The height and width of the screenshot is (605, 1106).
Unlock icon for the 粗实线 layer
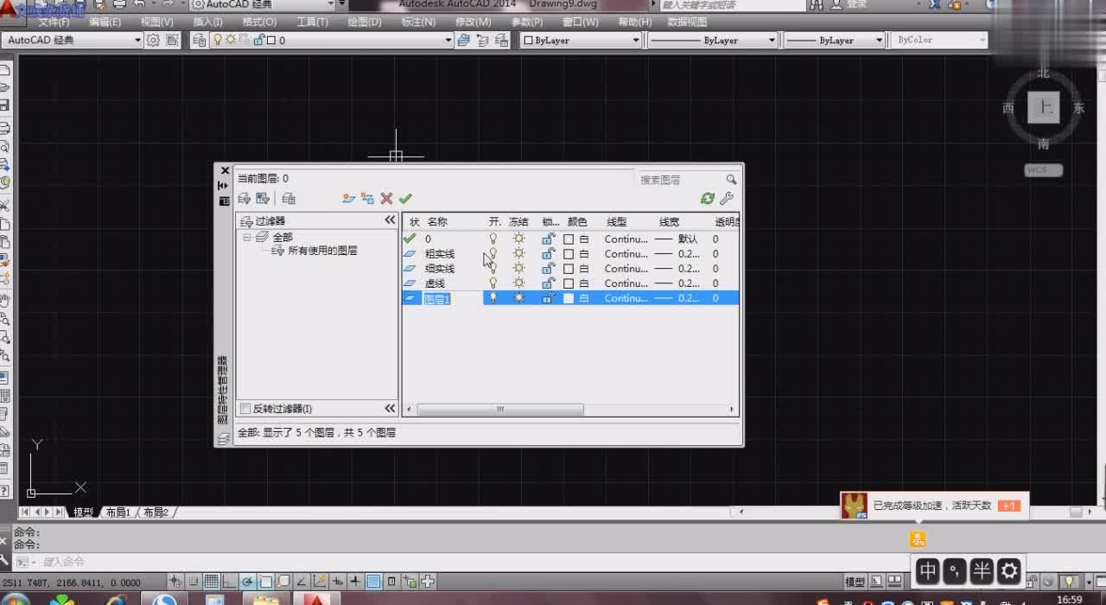click(x=548, y=254)
